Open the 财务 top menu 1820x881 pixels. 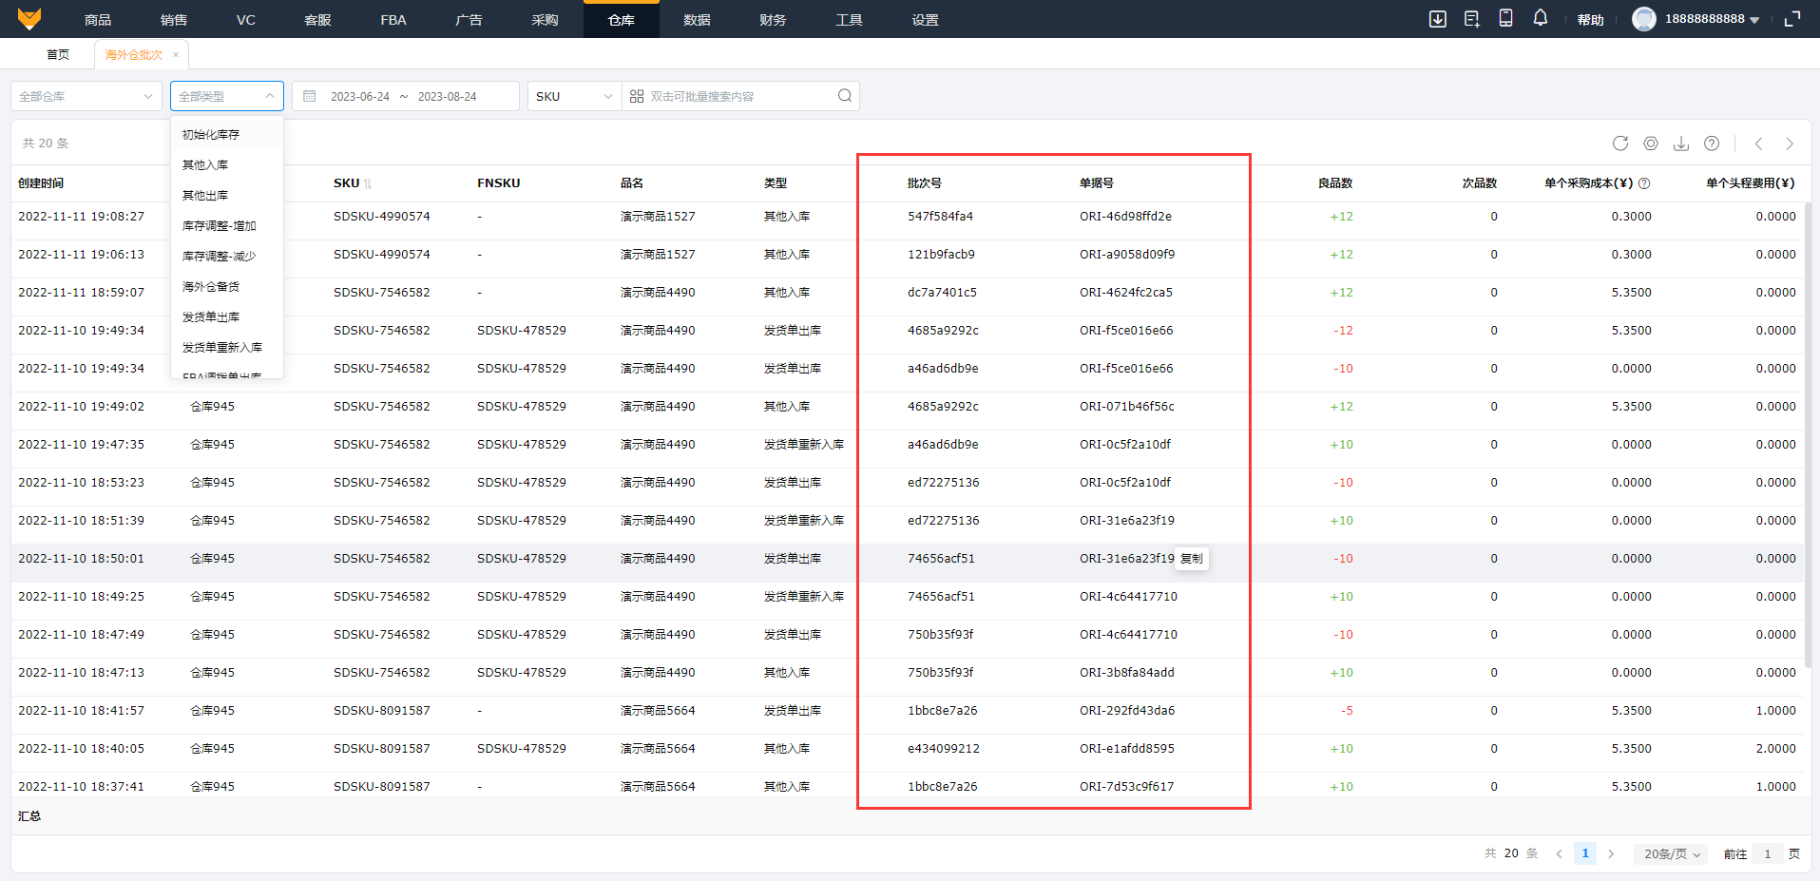[773, 20]
